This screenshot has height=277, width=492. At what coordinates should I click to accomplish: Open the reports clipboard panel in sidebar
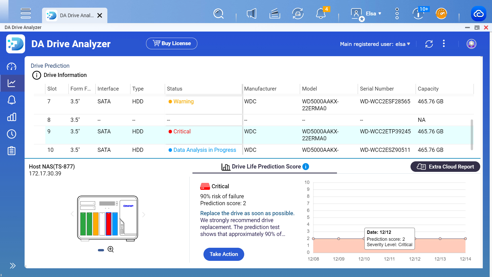tap(12, 151)
